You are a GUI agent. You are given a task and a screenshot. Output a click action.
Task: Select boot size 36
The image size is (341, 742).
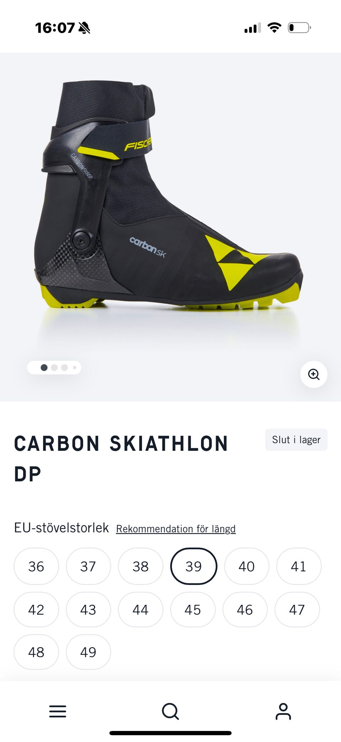[36, 566]
